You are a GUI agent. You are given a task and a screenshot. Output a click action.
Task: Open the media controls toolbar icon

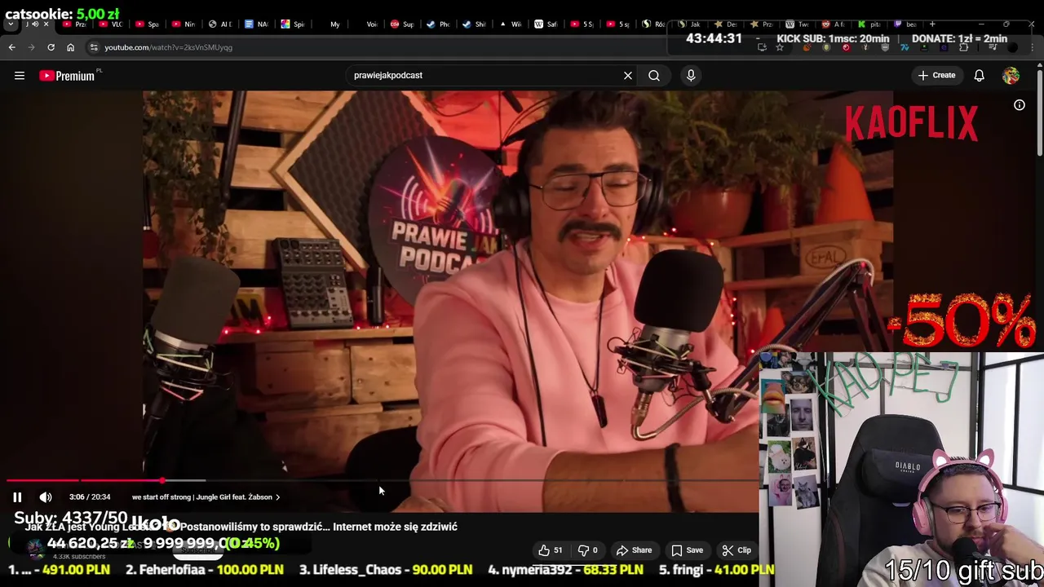(x=993, y=46)
